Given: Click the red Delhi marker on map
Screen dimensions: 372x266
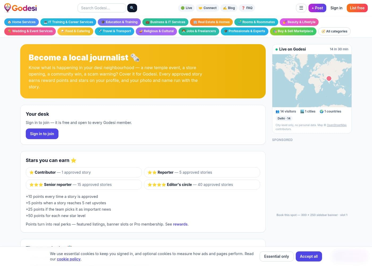Looking at the screenshot, I should pyautogui.click(x=329, y=78).
